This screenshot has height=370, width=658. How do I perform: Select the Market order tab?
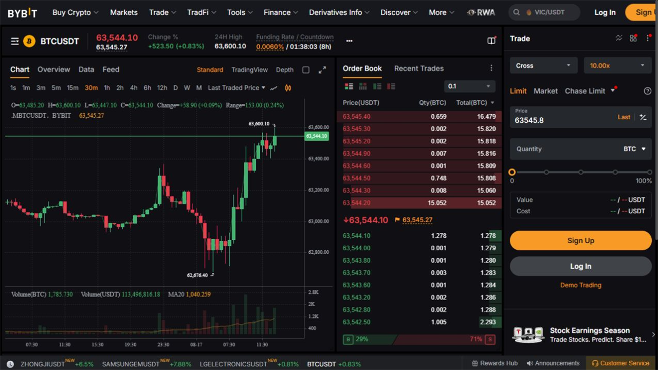(x=545, y=91)
